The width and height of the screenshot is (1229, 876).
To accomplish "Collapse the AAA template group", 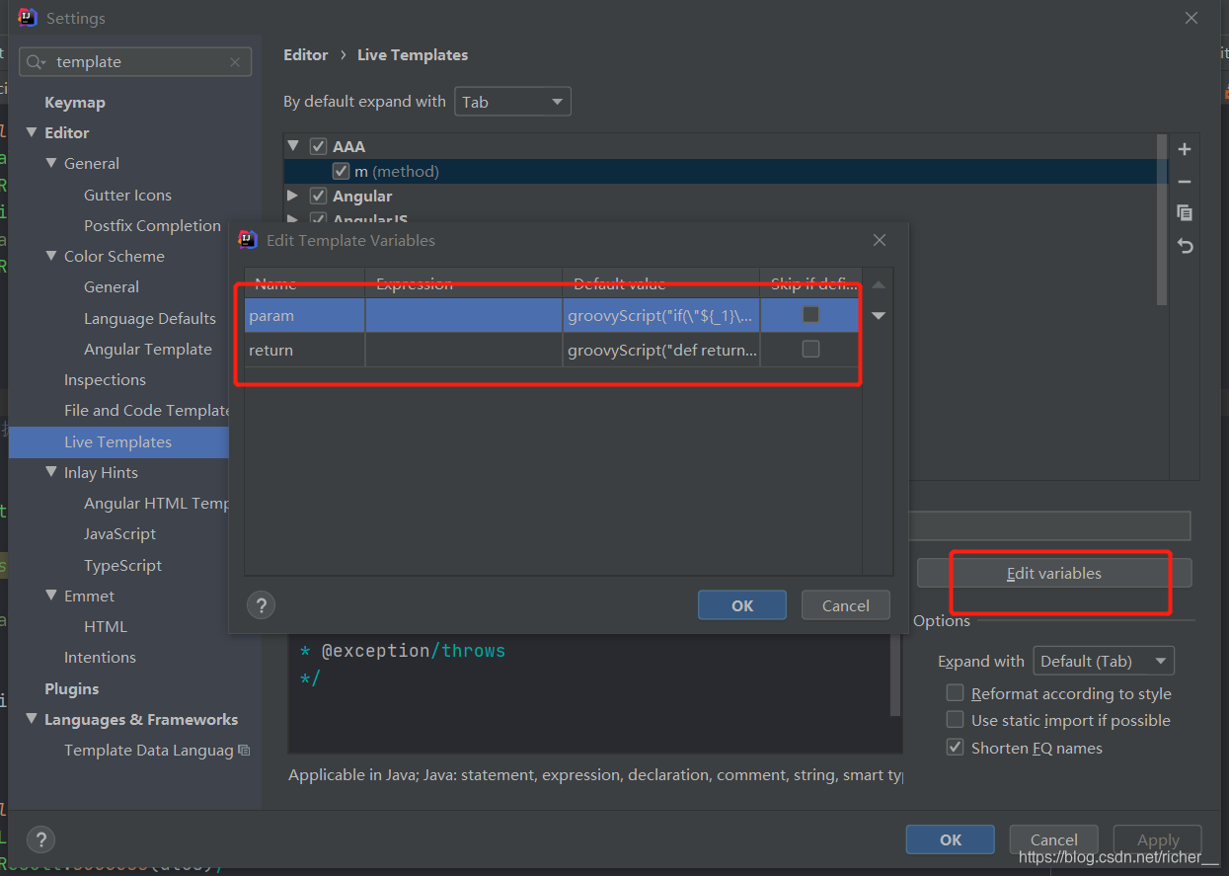I will pos(292,146).
